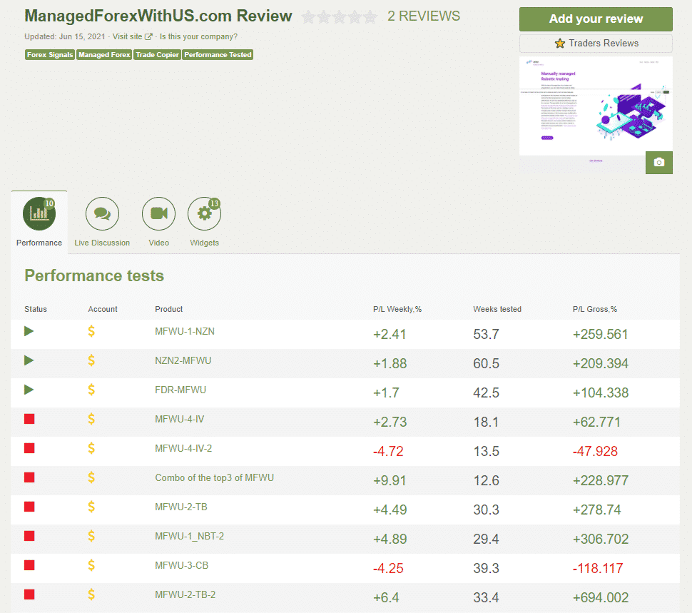Click green play status of NZN2-MFWU

click(x=29, y=360)
